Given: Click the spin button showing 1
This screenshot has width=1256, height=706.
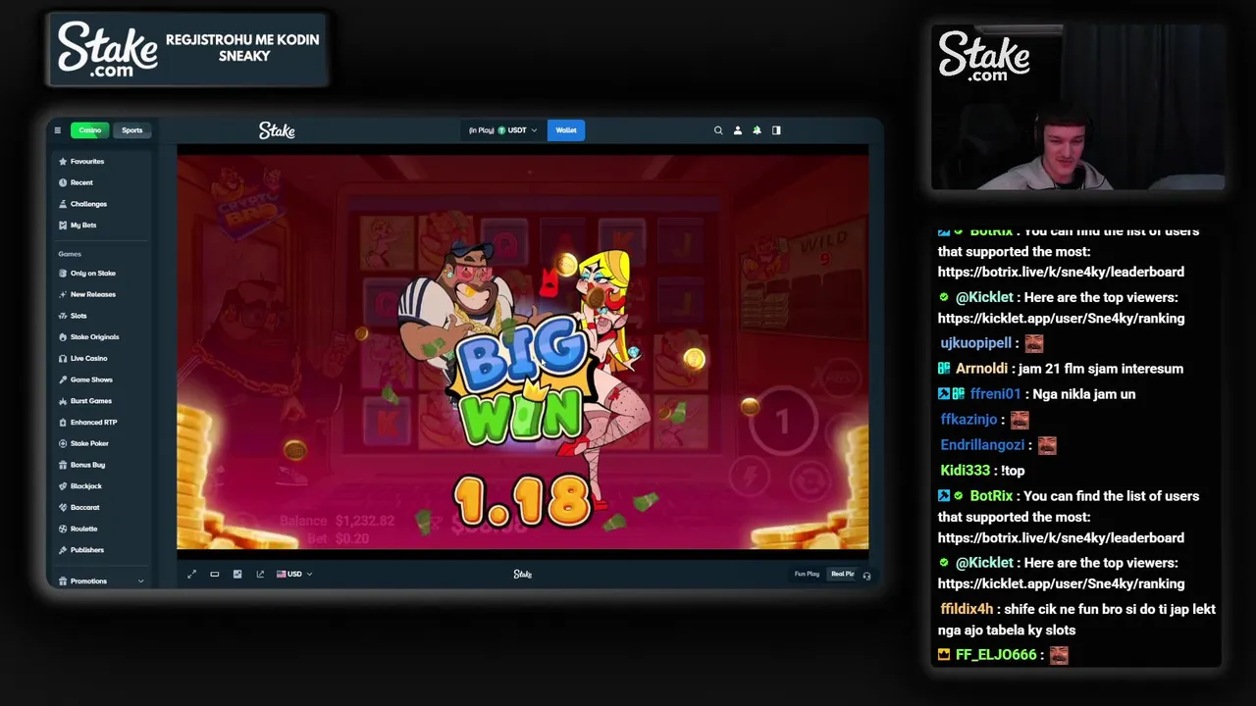Looking at the screenshot, I should [782, 423].
